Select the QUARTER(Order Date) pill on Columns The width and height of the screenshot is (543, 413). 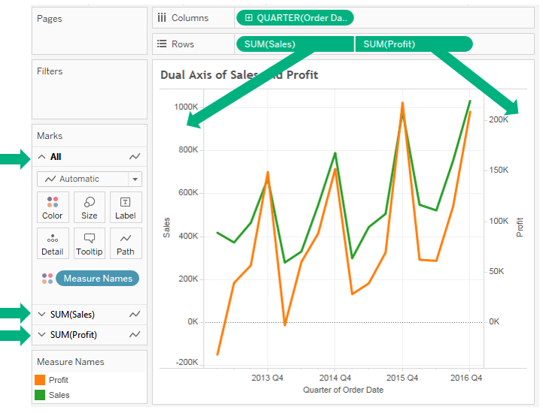pyautogui.click(x=295, y=17)
